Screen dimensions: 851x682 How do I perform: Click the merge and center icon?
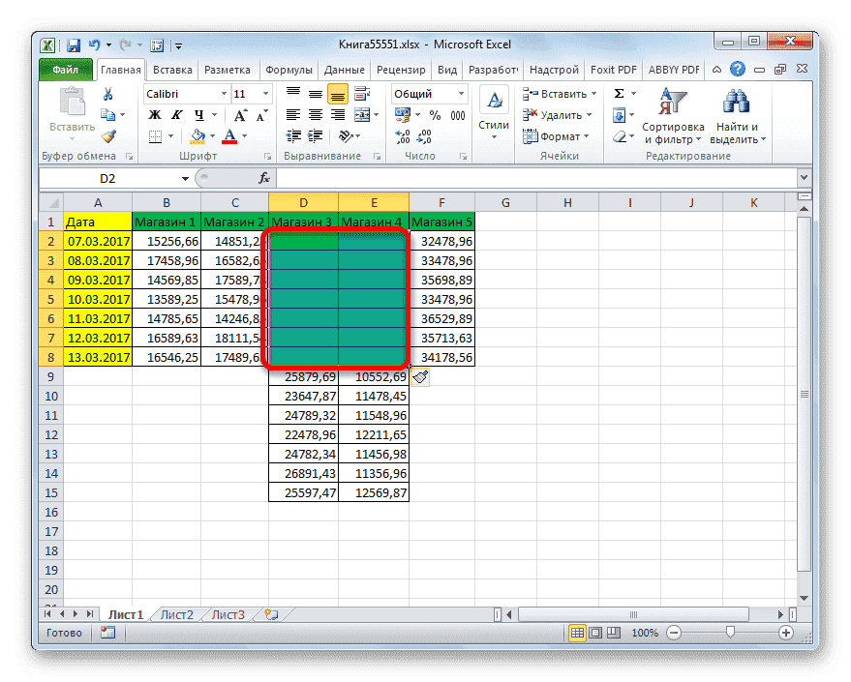pos(364,115)
